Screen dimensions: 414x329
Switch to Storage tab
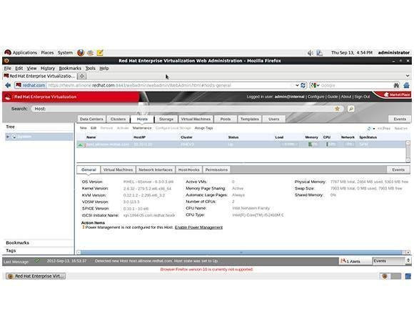[x=166, y=119]
